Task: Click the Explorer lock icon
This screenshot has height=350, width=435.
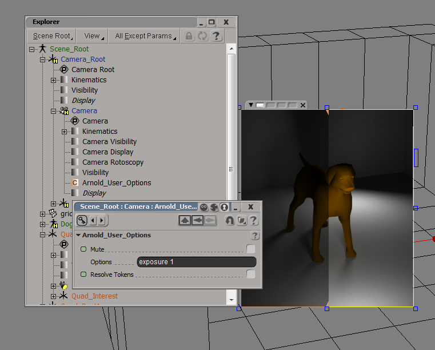Action: tap(189, 36)
